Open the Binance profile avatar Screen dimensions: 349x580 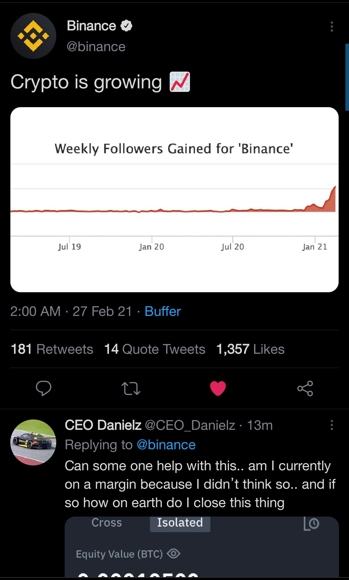[x=33, y=36]
